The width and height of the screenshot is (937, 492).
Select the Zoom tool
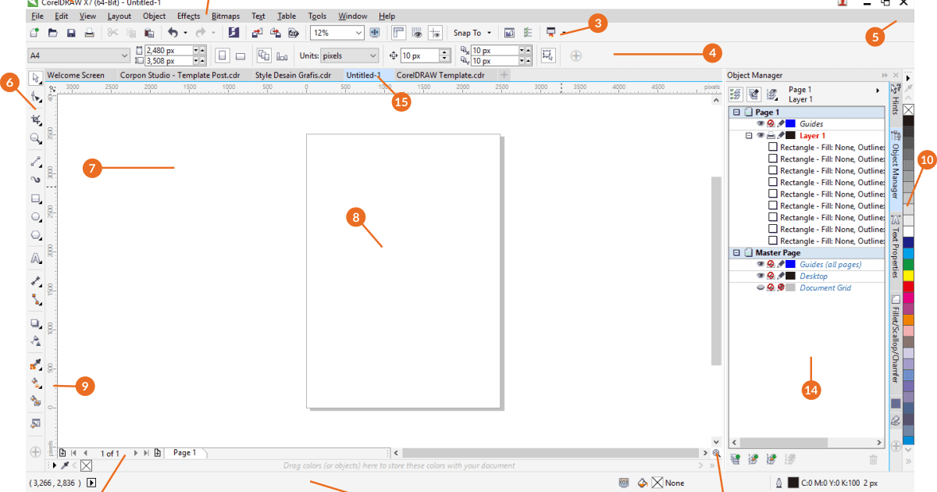pos(35,139)
